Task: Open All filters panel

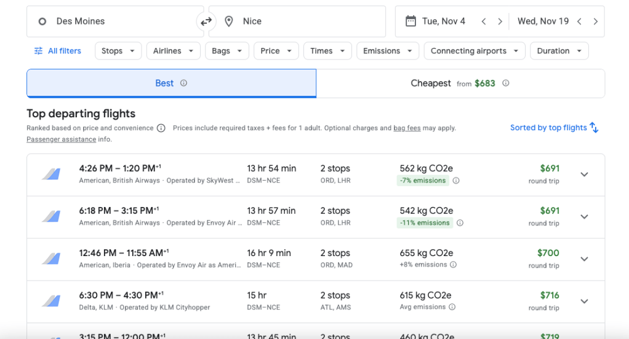Action: 58,51
